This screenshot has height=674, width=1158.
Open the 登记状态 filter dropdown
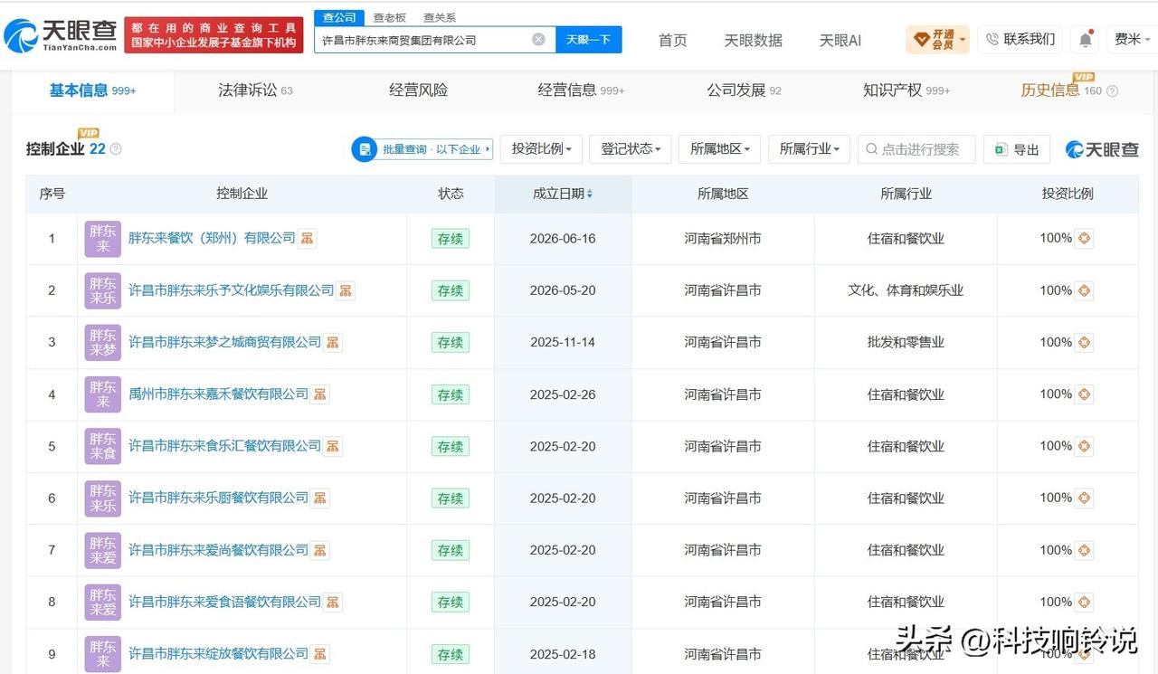pos(630,149)
